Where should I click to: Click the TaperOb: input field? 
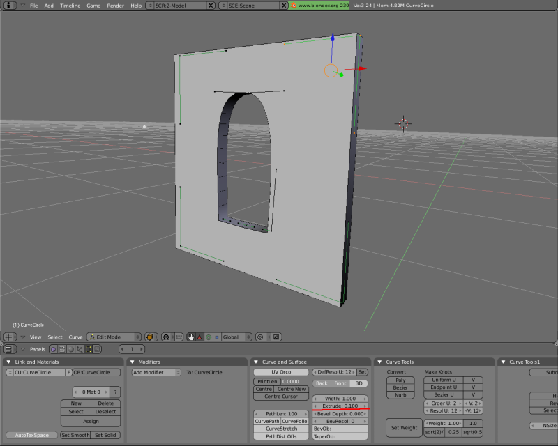pos(340,436)
